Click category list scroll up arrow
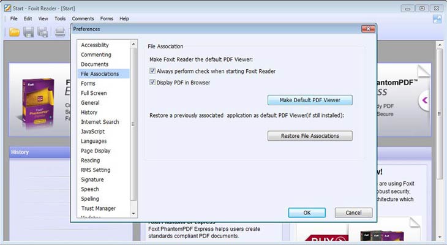447x245 pixels. 133,43
